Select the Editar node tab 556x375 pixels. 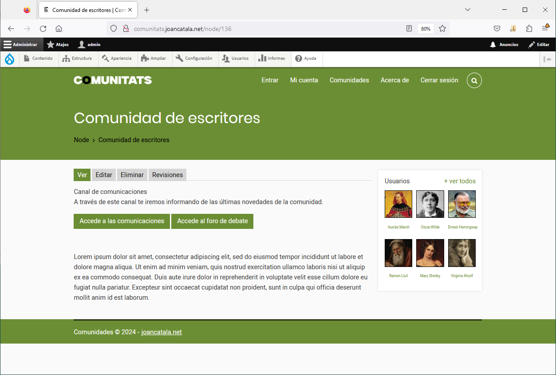coord(104,175)
